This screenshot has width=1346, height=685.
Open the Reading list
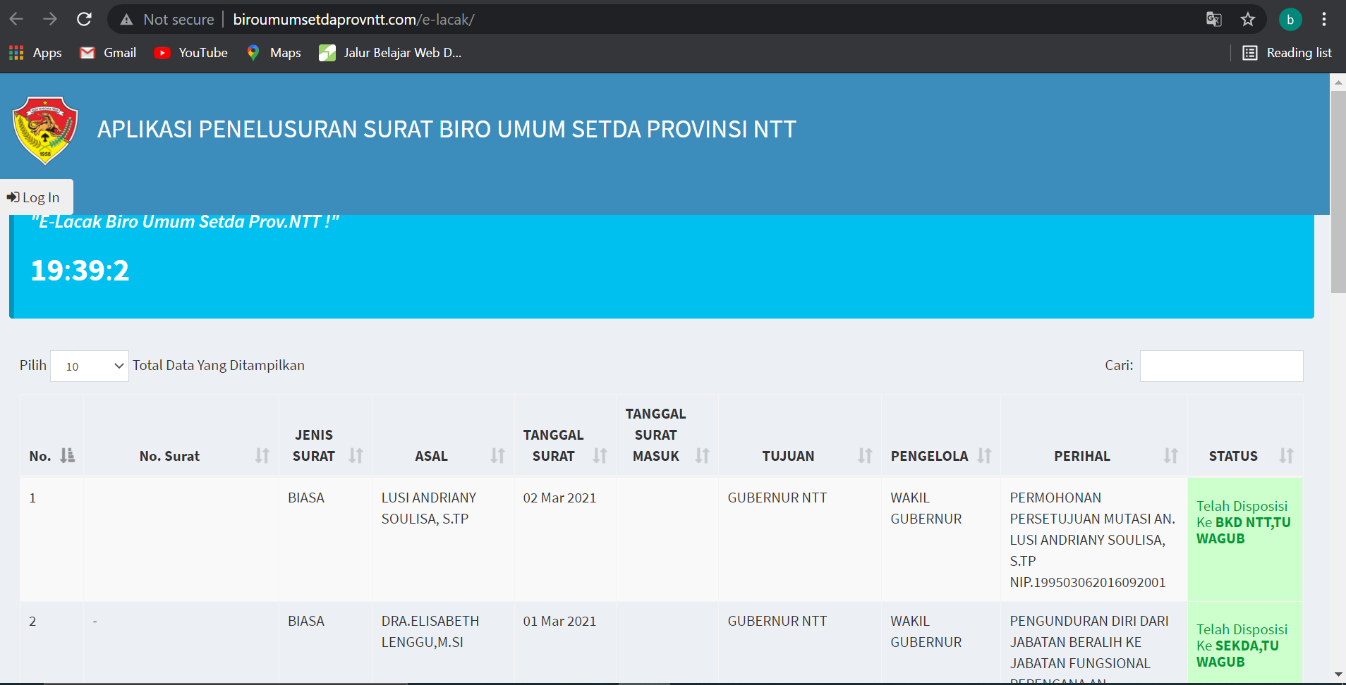(1287, 53)
